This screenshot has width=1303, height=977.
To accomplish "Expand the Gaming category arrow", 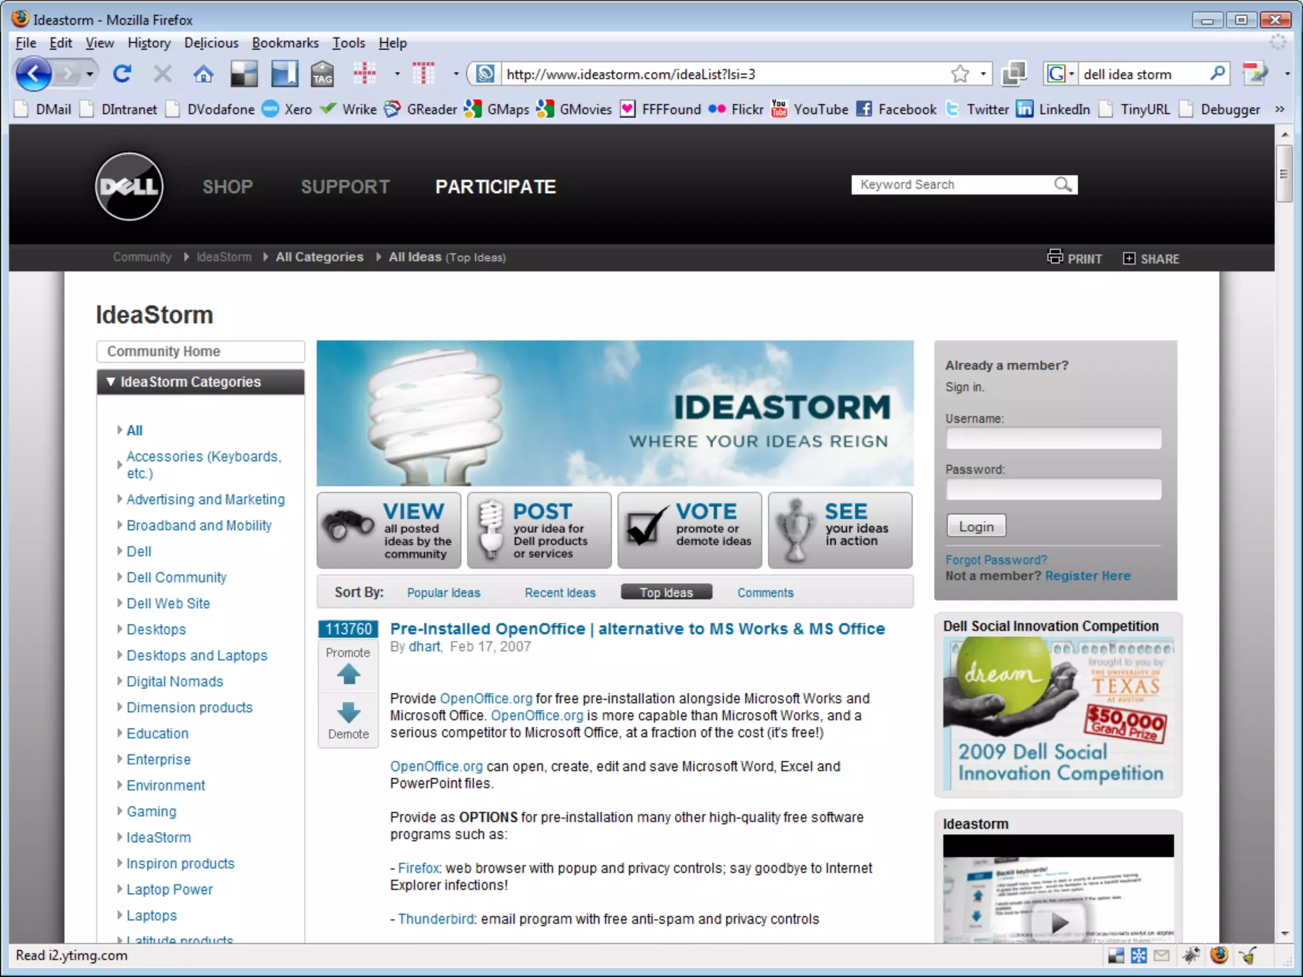I will tap(120, 811).
